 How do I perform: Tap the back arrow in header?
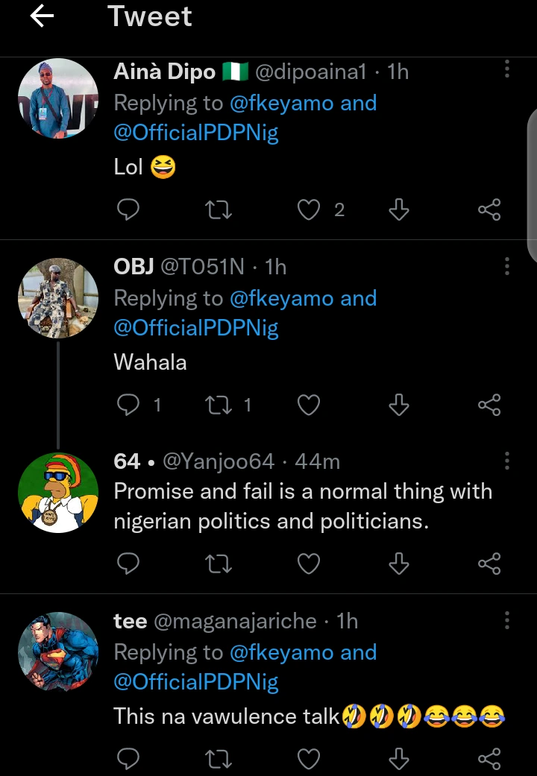coord(42,17)
